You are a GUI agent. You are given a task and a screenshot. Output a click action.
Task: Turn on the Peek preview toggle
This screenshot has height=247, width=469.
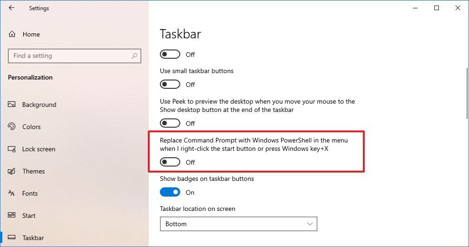click(x=170, y=123)
